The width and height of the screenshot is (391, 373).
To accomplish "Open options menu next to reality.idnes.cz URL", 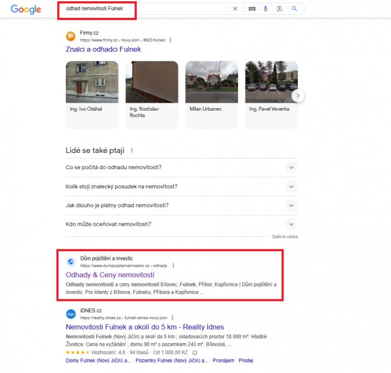I will (x=172, y=318).
